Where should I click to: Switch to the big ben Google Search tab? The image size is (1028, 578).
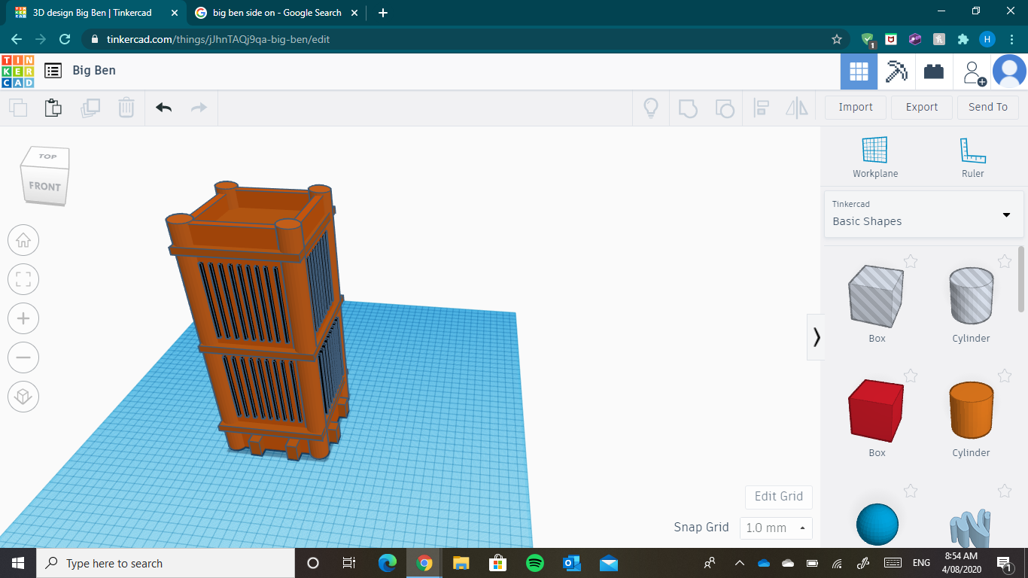pyautogui.click(x=276, y=13)
